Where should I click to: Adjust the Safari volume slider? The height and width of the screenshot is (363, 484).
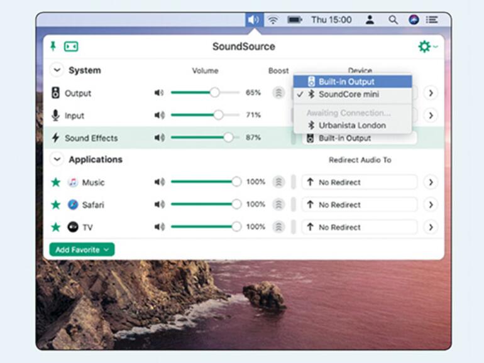click(x=206, y=204)
